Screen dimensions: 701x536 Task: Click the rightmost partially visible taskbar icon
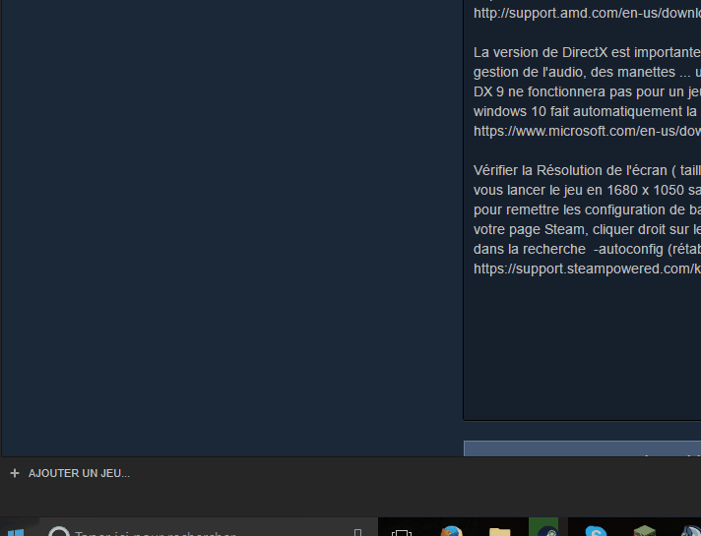(x=691, y=531)
